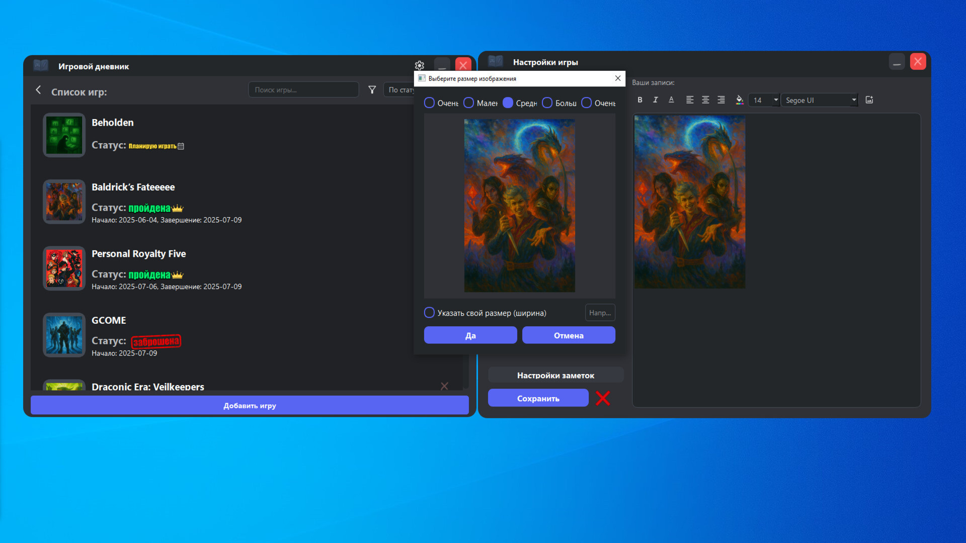
Task: Click the 'Да' confirm button
Action: tap(470, 335)
